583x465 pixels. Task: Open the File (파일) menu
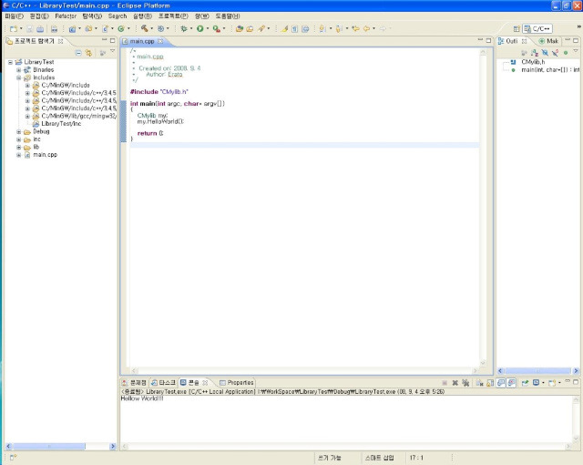(15, 16)
